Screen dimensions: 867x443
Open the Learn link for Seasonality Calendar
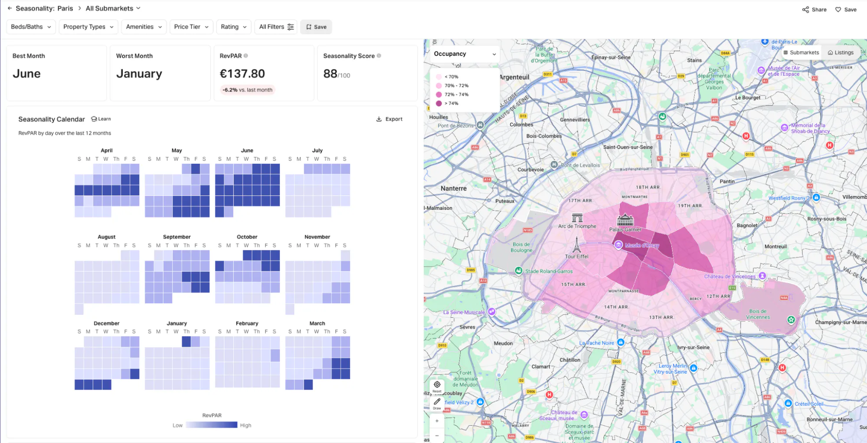click(x=101, y=119)
